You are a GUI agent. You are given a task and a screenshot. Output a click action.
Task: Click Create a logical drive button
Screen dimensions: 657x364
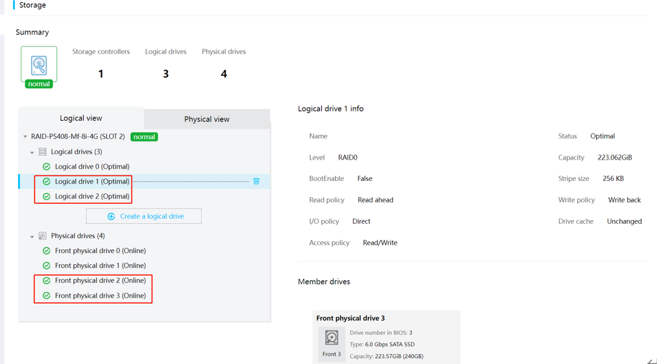pos(144,216)
